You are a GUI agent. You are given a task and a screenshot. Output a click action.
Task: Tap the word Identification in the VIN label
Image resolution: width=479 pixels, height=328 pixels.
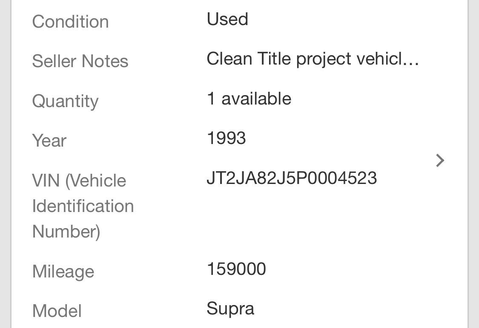pos(83,206)
